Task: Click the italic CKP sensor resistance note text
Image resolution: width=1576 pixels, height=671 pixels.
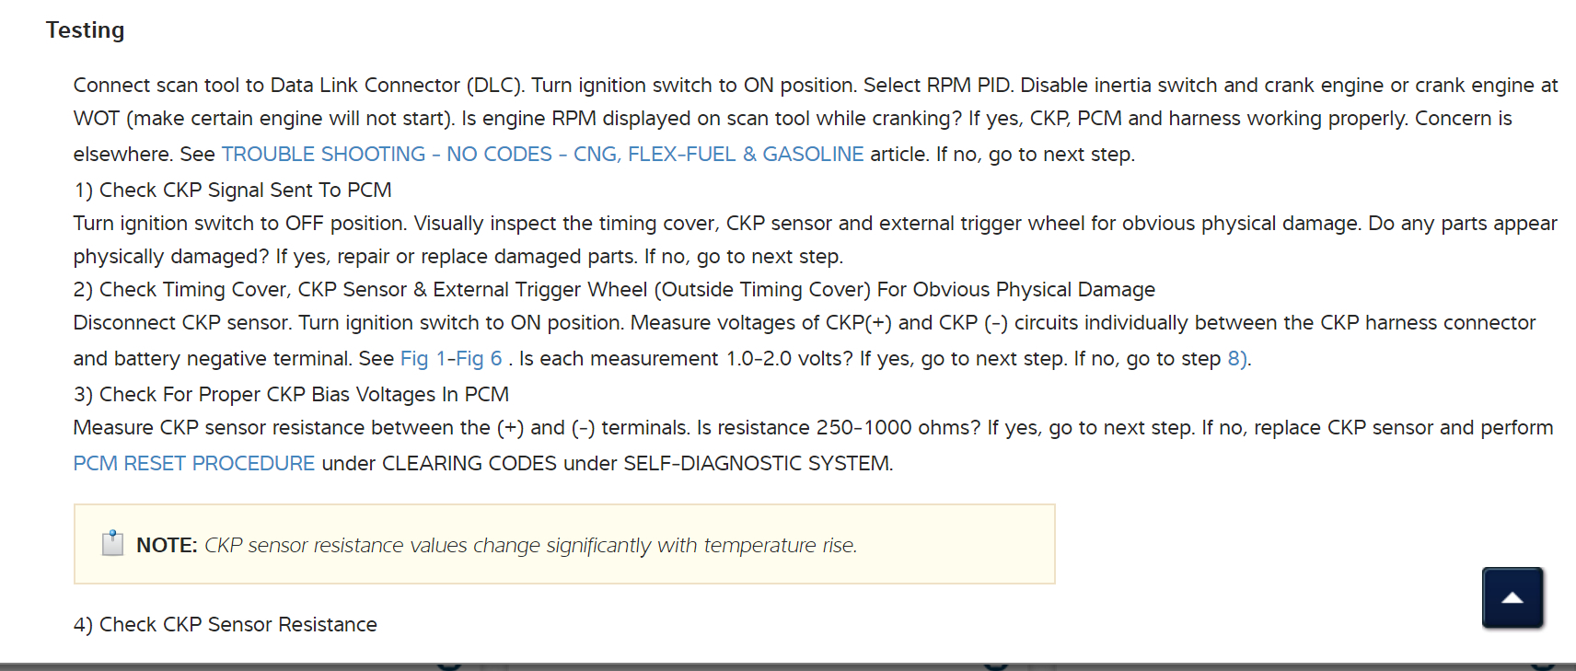Action: pos(530,545)
